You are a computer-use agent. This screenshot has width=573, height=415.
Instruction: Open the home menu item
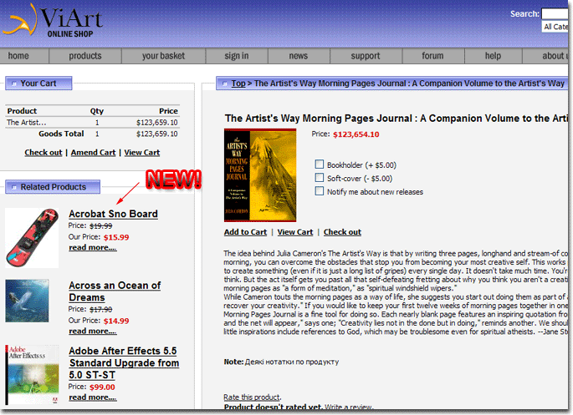[18, 56]
